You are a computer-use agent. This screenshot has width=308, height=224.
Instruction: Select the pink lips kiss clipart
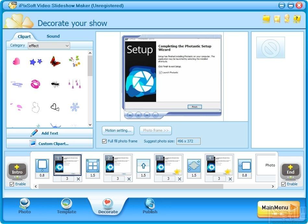point(36,84)
